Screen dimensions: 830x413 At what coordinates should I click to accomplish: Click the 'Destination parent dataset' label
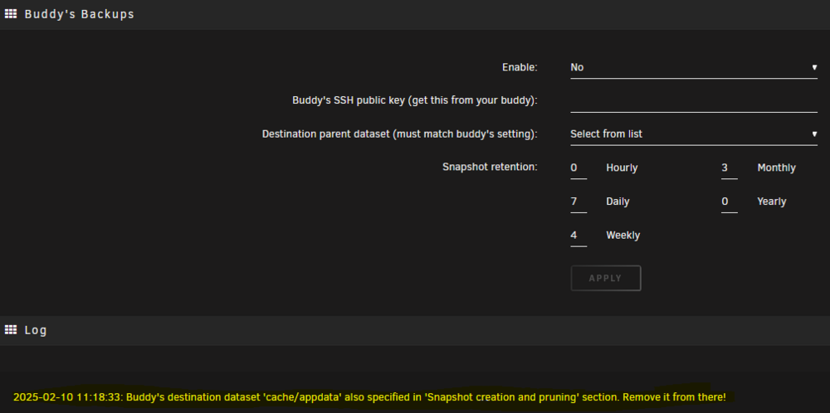pyautogui.click(x=400, y=134)
